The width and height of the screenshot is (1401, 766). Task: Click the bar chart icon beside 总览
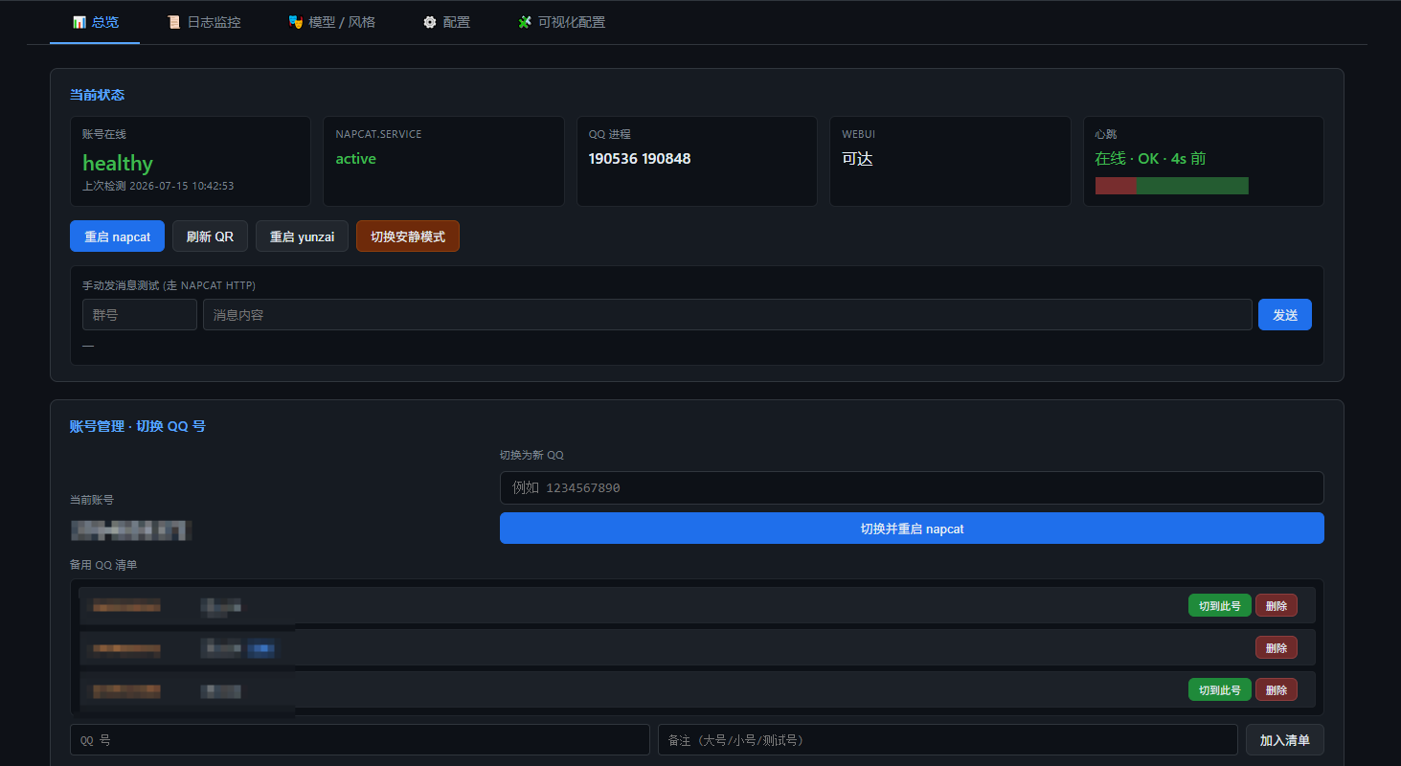79,22
